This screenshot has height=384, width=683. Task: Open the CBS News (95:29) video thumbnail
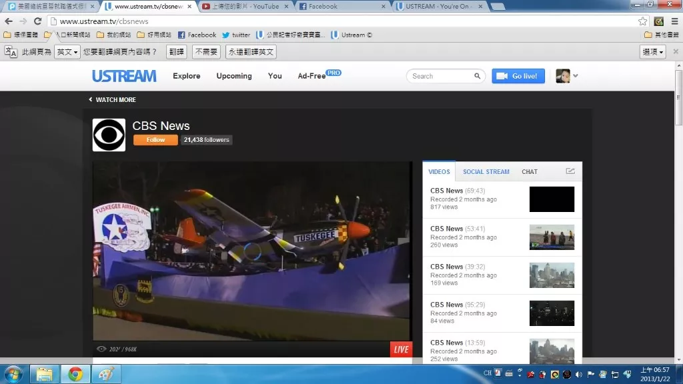[x=552, y=313]
